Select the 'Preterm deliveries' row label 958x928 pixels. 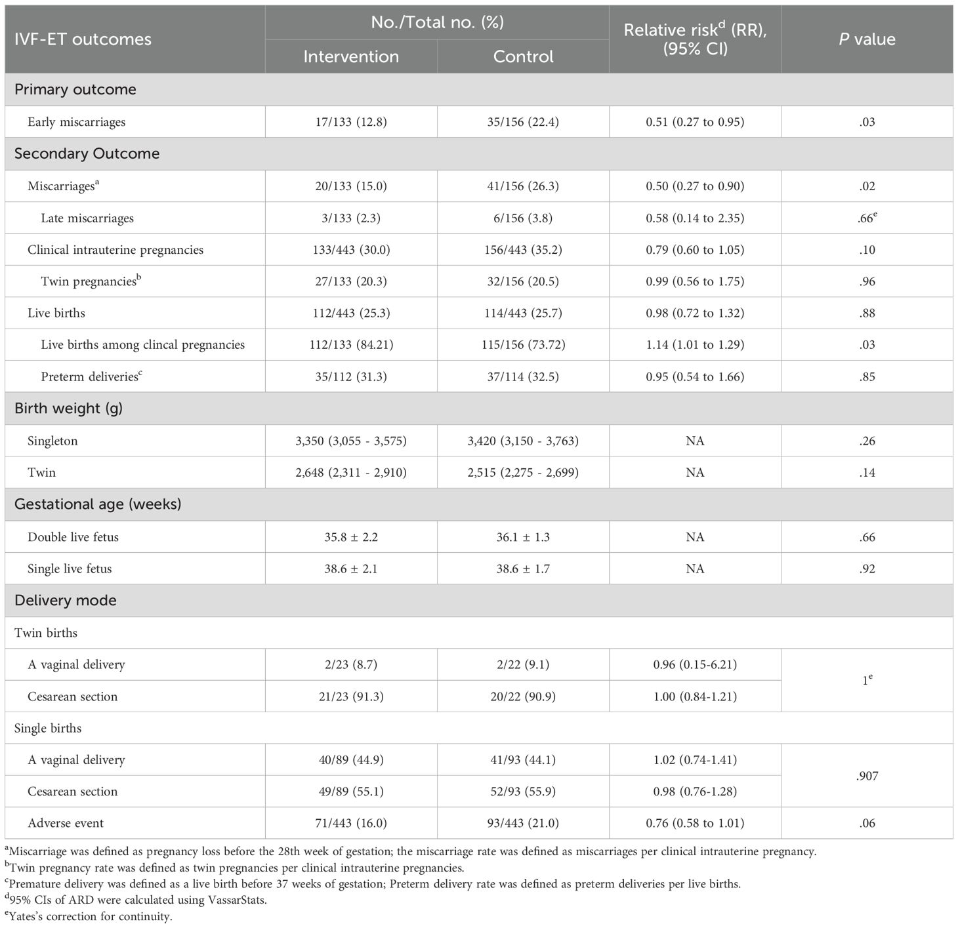click(89, 376)
